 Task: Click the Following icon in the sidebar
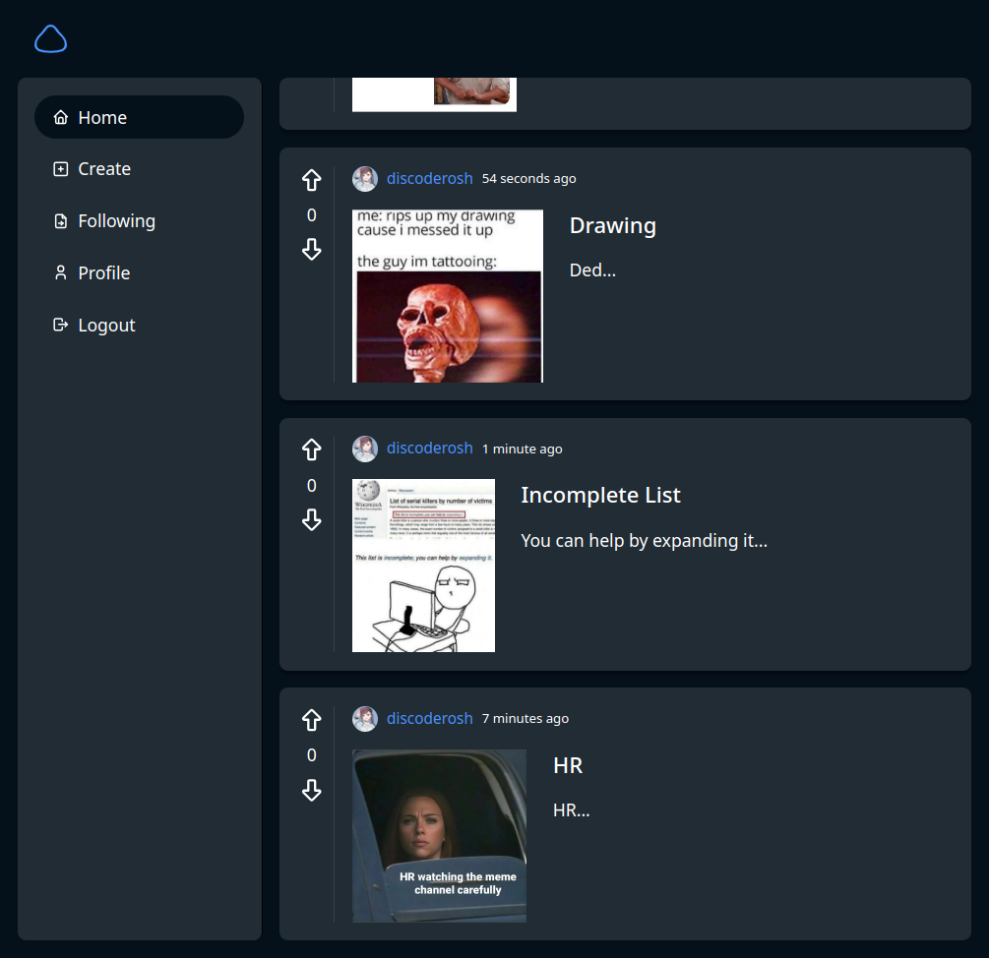(60, 220)
